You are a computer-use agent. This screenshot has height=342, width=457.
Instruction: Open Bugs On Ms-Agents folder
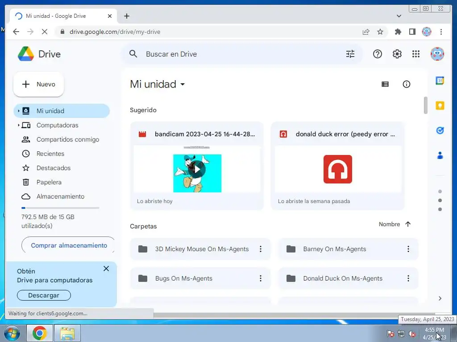tap(200, 278)
